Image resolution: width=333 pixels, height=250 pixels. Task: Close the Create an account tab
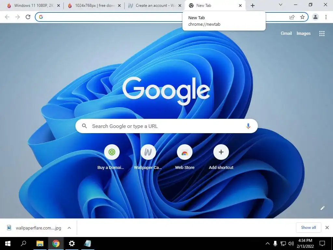pyautogui.click(x=180, y=6)
